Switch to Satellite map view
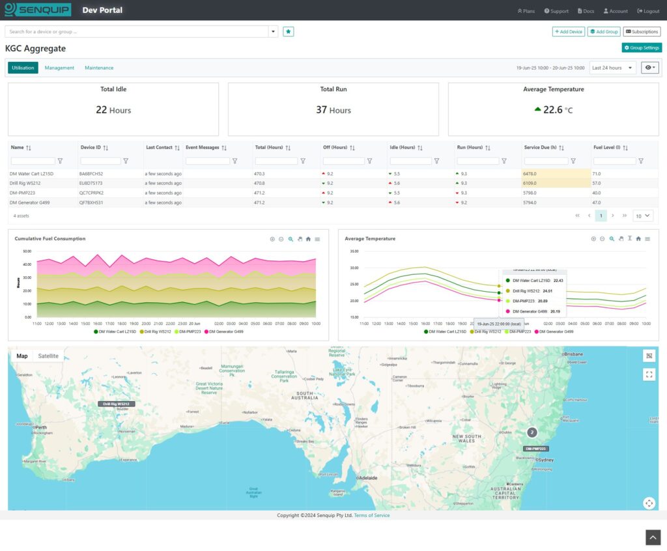 [48, 356]
